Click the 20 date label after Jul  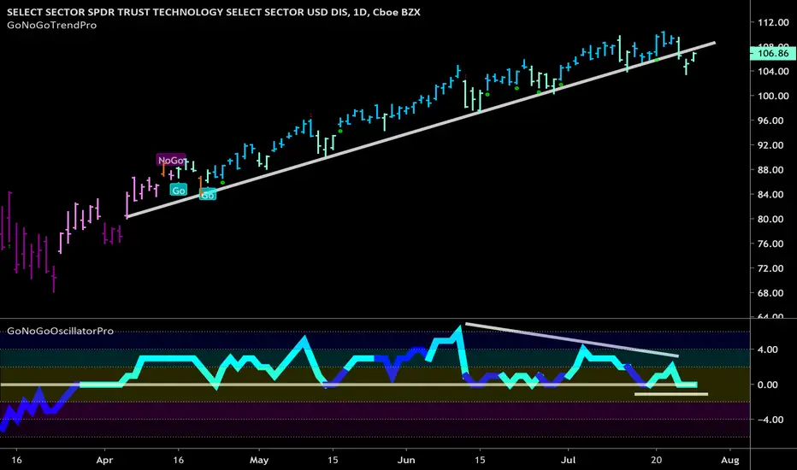pyautogui.click(x=656, y=461)
